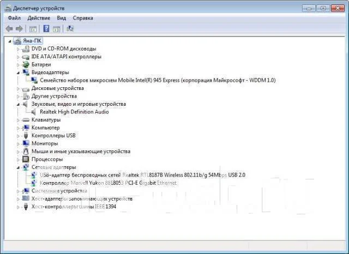Open the Help question-mark toolbar icon
The height and width of the screenshot is (254, 349).
click(46, 28)
